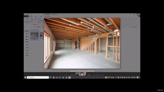
Task: Click the photo viewer taskbar icon
Action: pos(69,77)
